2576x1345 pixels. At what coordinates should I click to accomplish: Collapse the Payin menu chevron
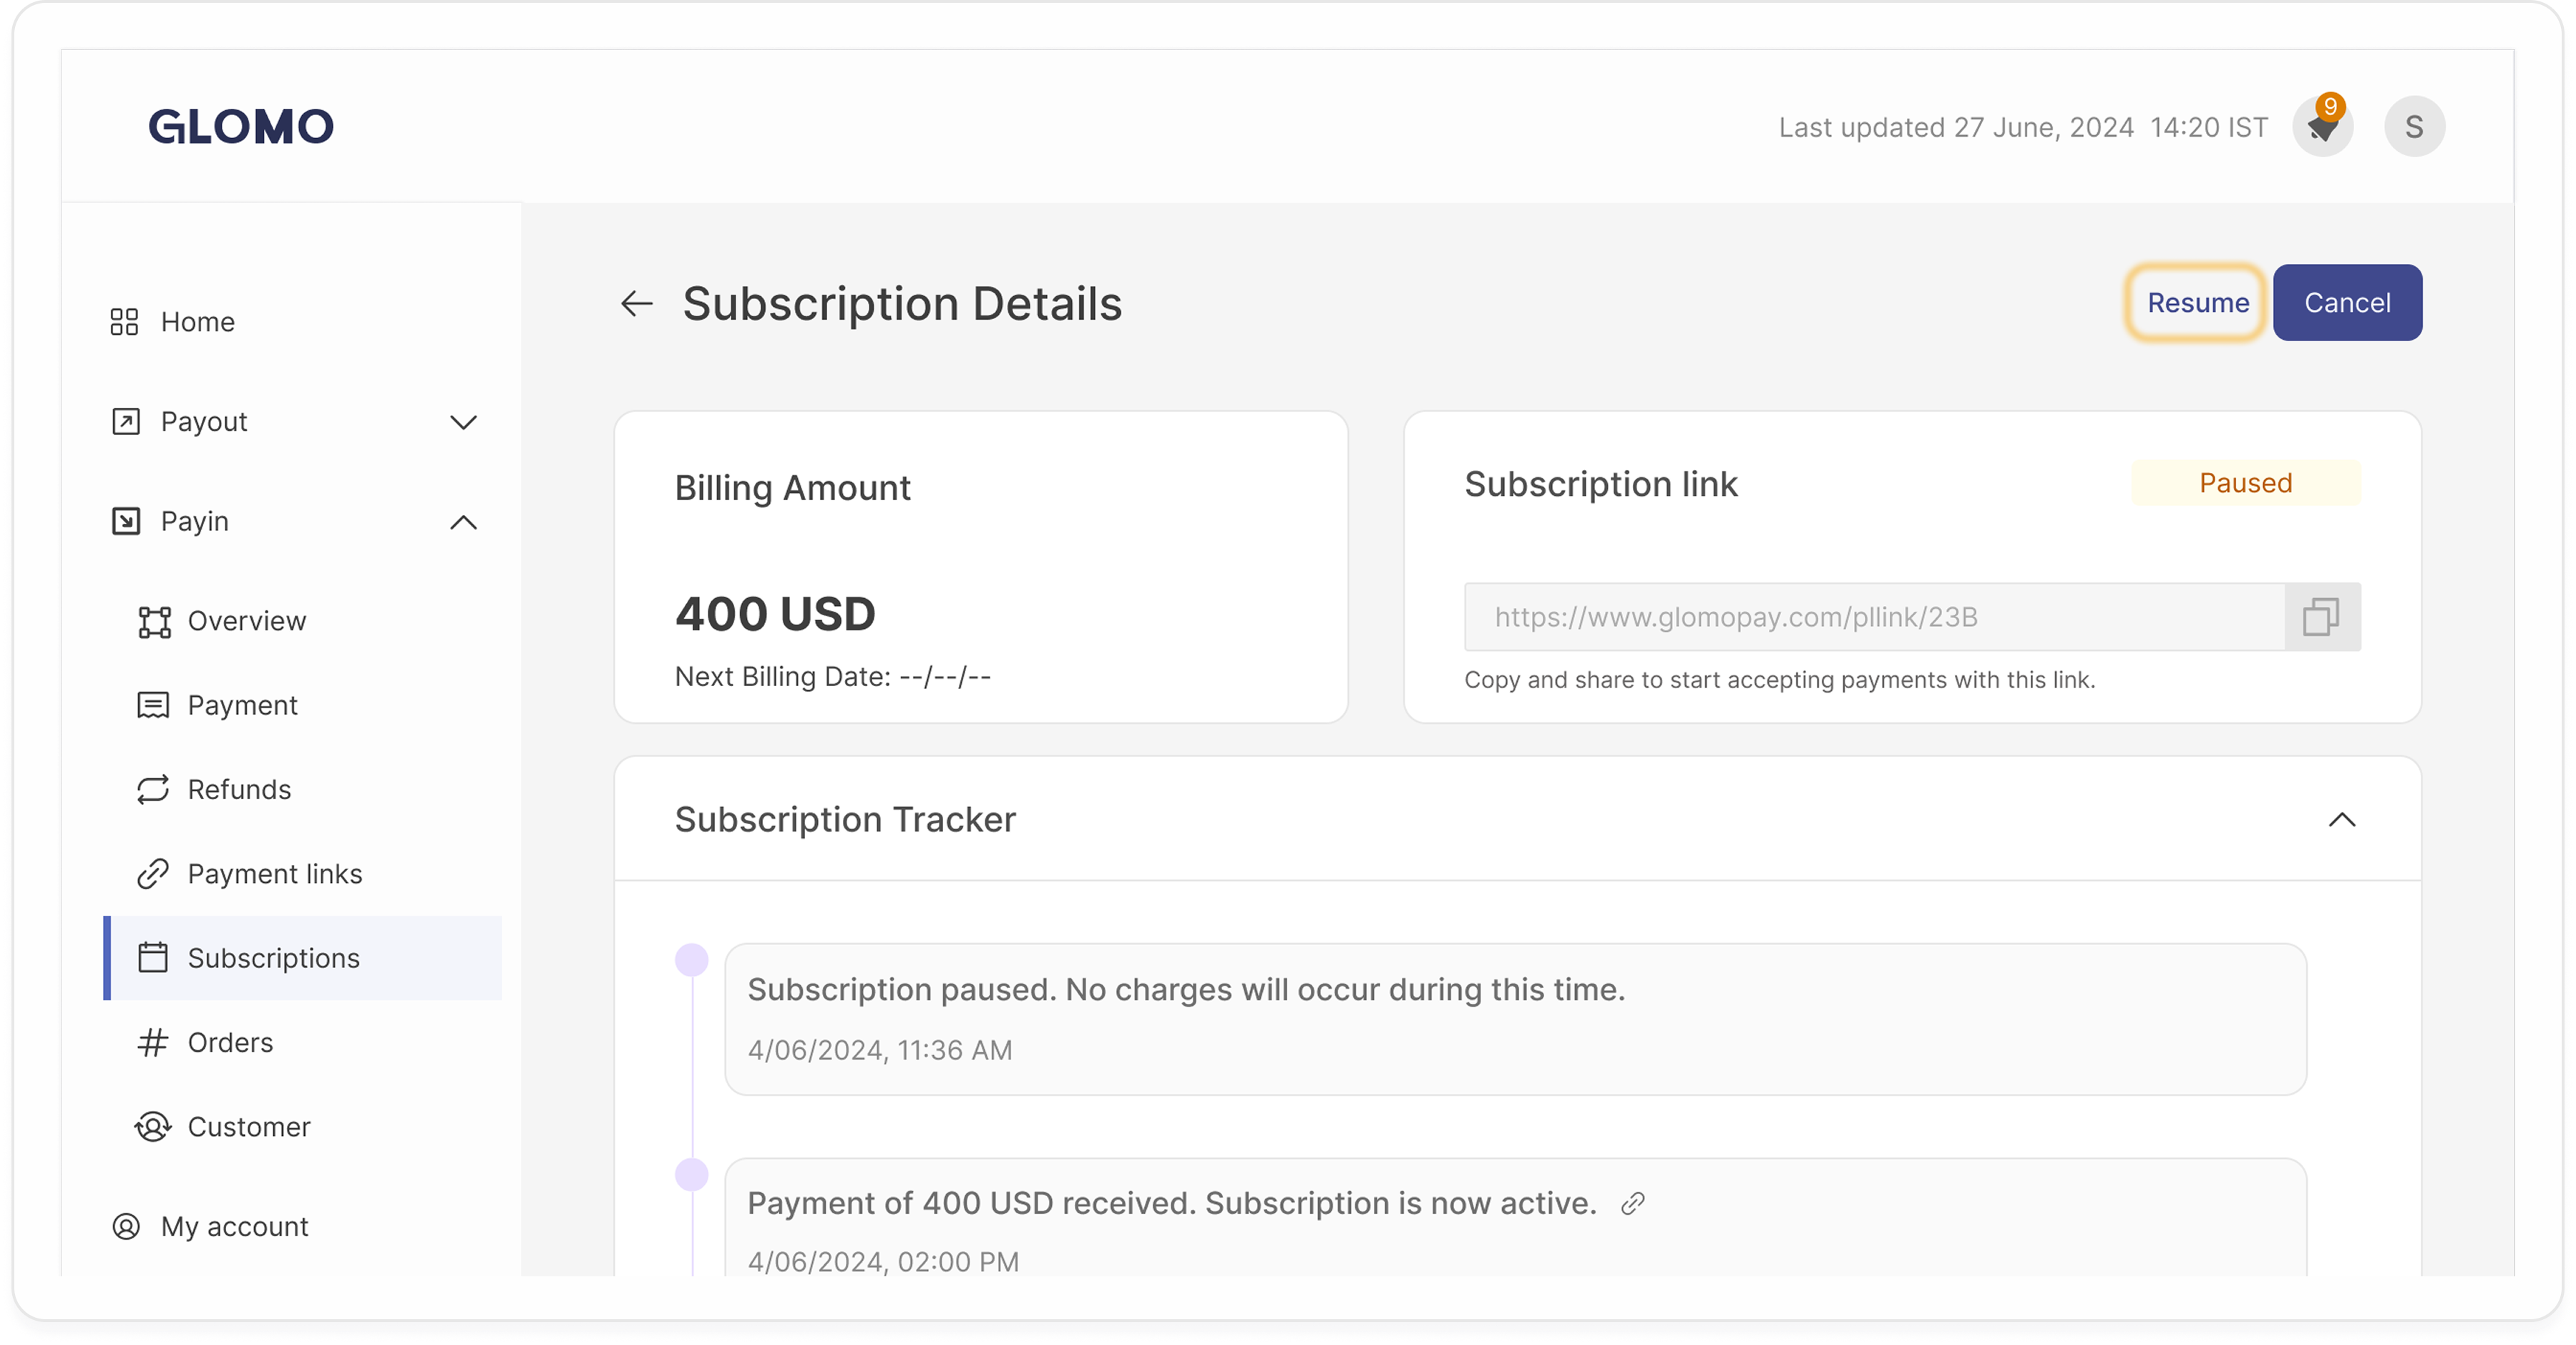pyautogui.click(x=463, y=522)
